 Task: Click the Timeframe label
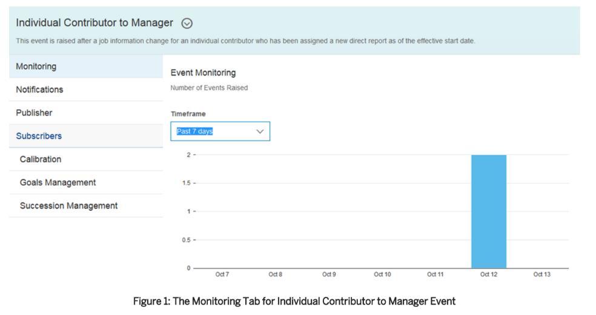[188, 114]
